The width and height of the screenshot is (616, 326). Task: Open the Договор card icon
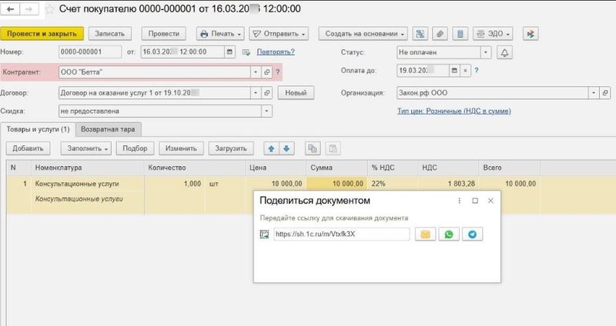click(x=266, y=93)
